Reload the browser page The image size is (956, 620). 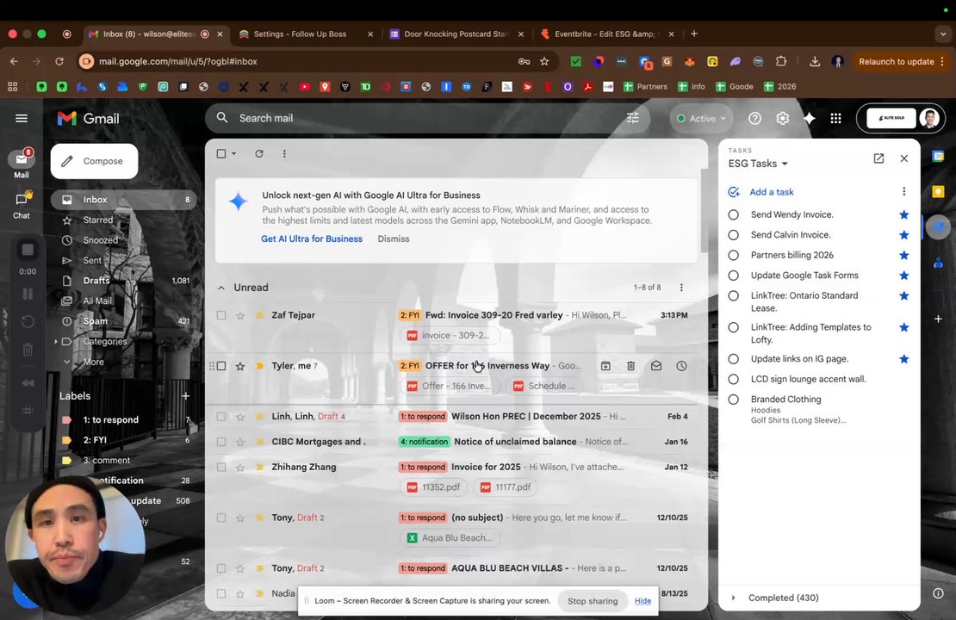pyautogui.click(x=59, y=62)
